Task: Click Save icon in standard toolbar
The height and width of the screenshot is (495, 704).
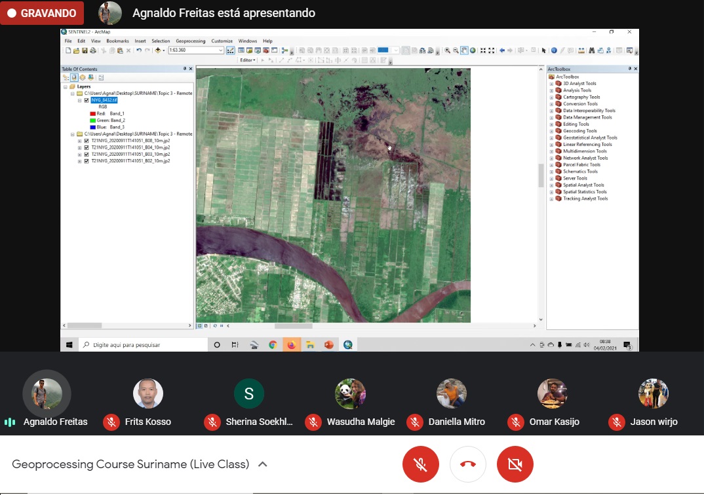Action: pos(85,50)
